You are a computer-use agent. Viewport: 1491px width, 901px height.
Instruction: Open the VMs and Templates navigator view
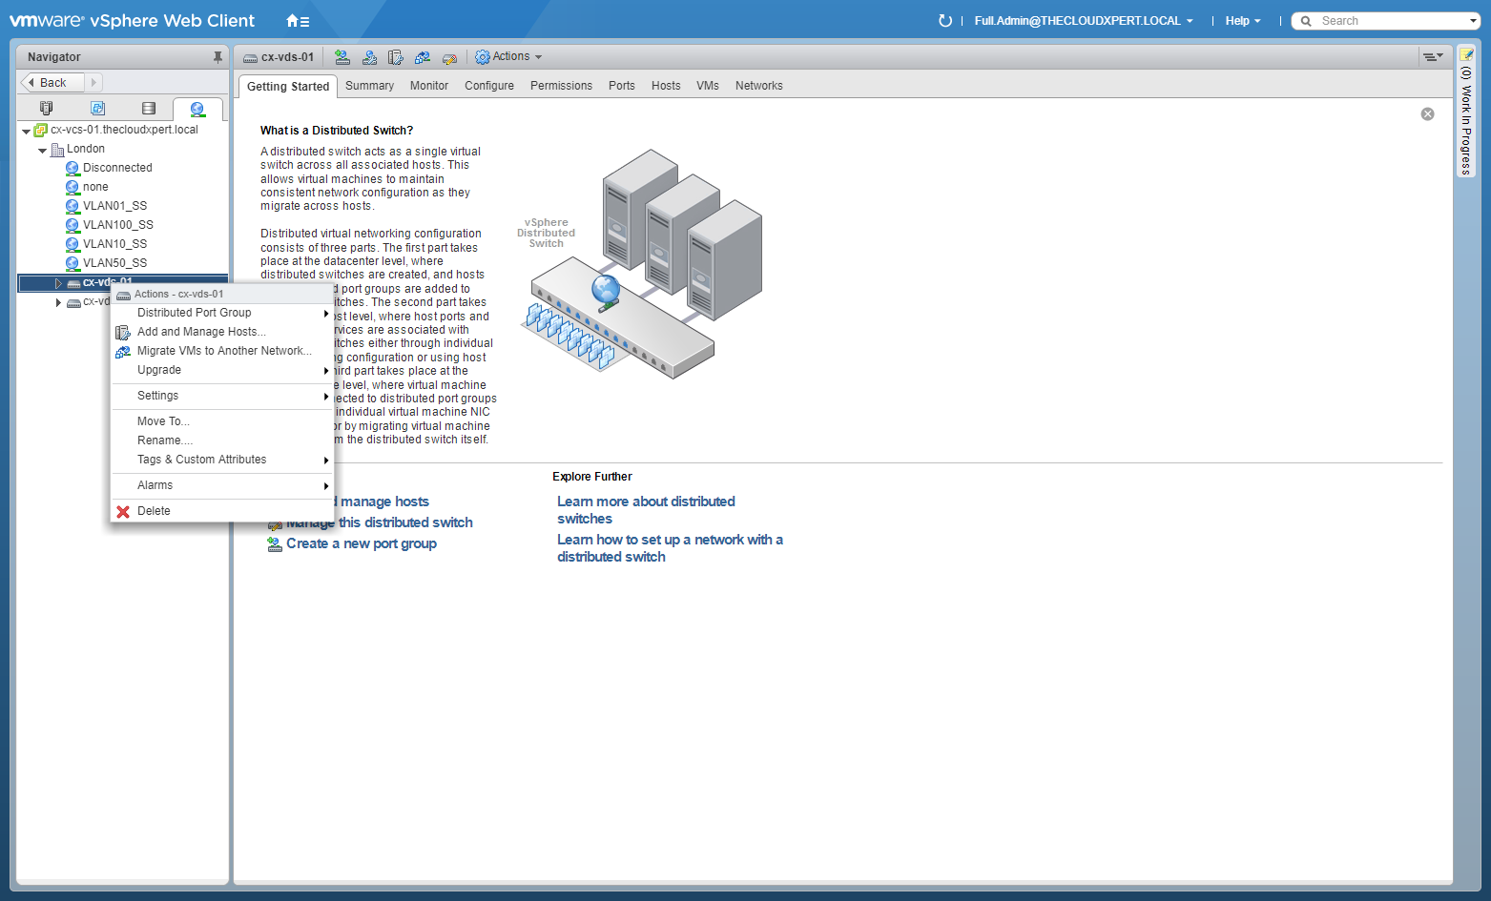97,109
